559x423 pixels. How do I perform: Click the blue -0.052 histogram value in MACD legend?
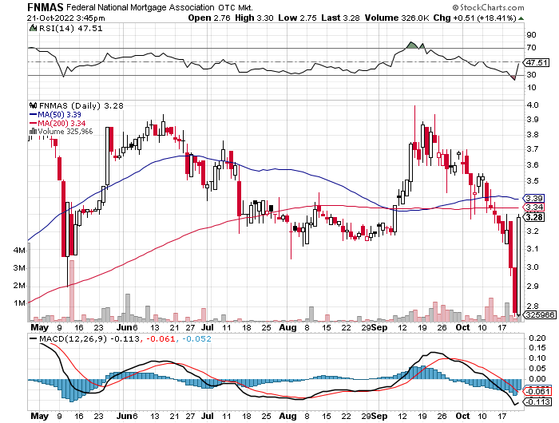tap(196, 338)
